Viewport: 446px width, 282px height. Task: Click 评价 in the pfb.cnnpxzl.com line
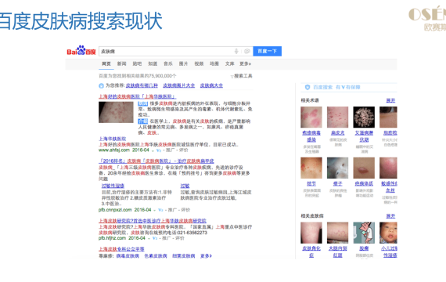pyautogui.click(x=185, y=210)
